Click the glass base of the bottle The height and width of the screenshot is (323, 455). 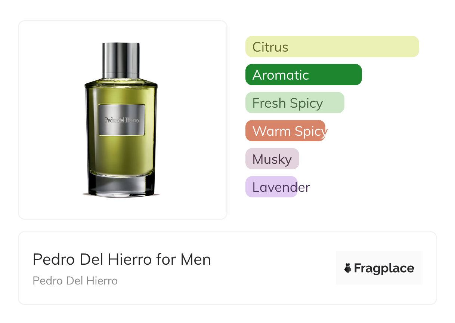tap(121, 185)
